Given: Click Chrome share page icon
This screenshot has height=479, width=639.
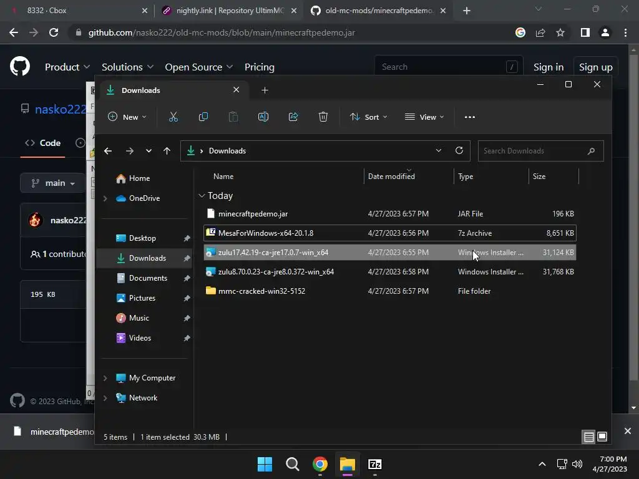Looking at the screenshot, I should [x=540, y=32].
